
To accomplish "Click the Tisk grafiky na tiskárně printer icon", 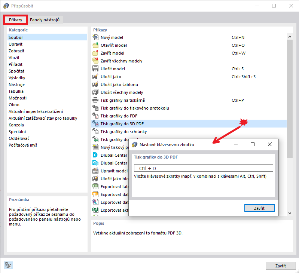I will tap(95, 100).
